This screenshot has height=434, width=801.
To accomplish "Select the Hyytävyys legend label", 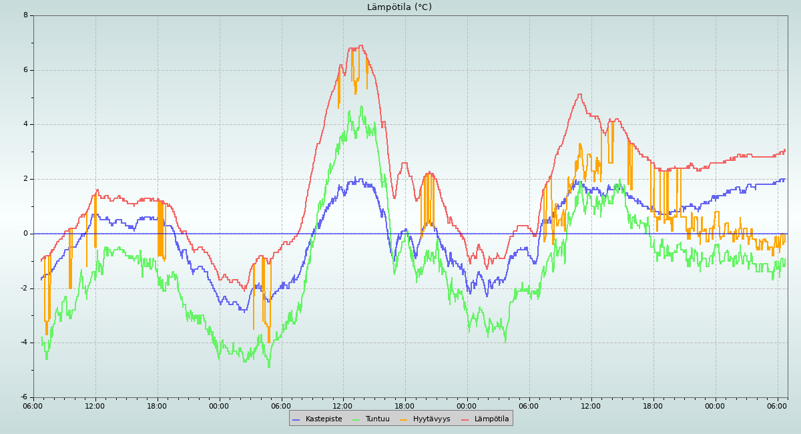I will [x=431, y=419].
